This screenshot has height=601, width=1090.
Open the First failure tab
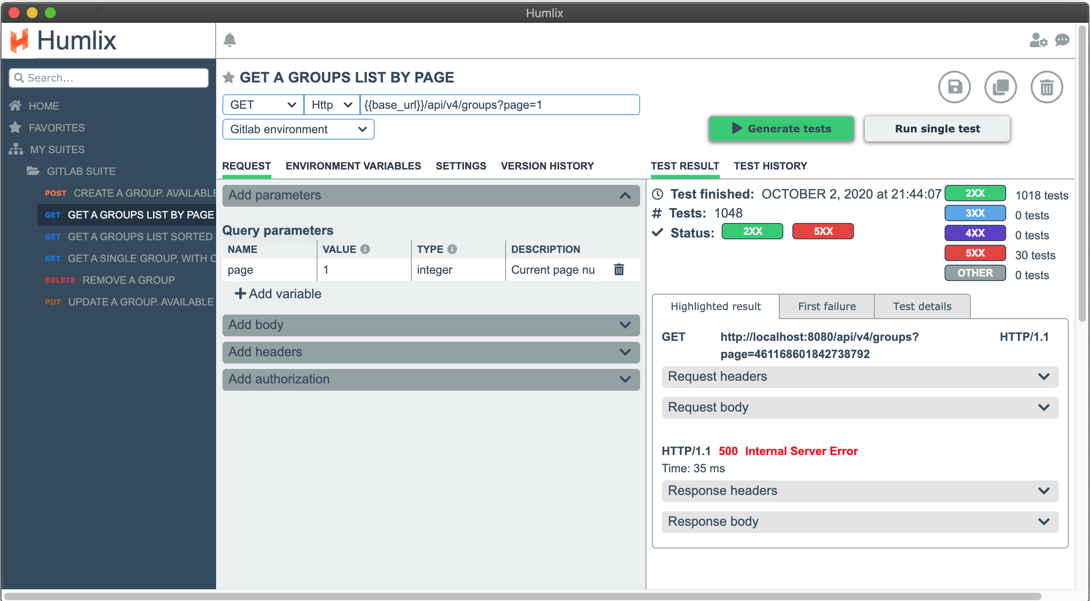point(827,306)
